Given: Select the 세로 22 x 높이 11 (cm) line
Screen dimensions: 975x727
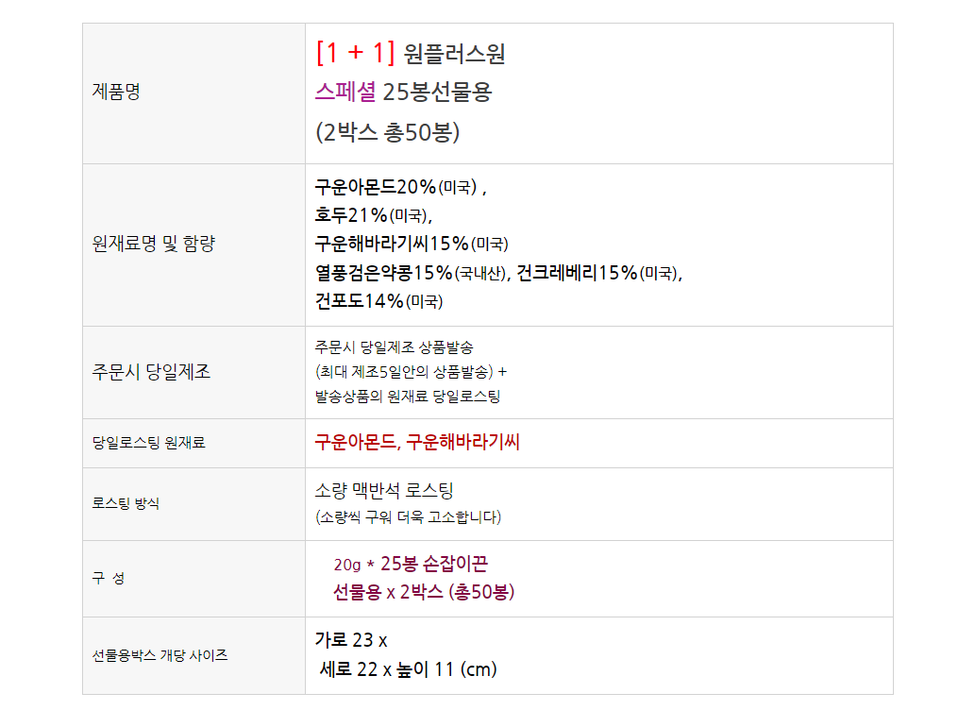Looking at the screenshot, I should pyautogui.click(x=408, y=669).
